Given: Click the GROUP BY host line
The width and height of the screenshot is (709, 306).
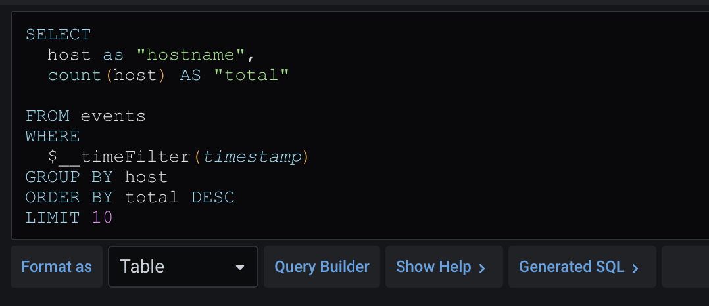Looking at the screenshot, I should pos(97,177).
